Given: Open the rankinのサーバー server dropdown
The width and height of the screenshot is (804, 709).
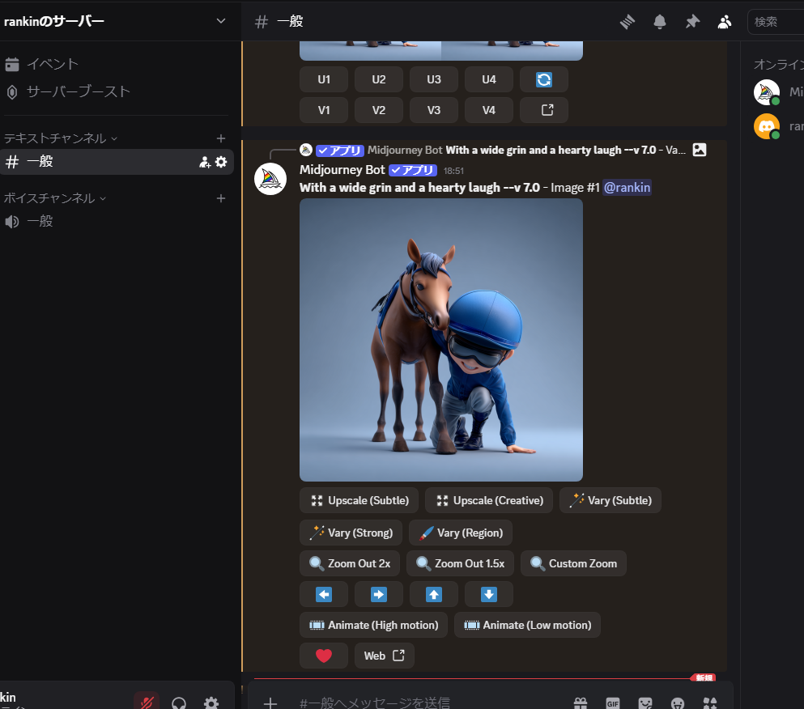Looking at the screenshot, I should (x=221, y=21).
